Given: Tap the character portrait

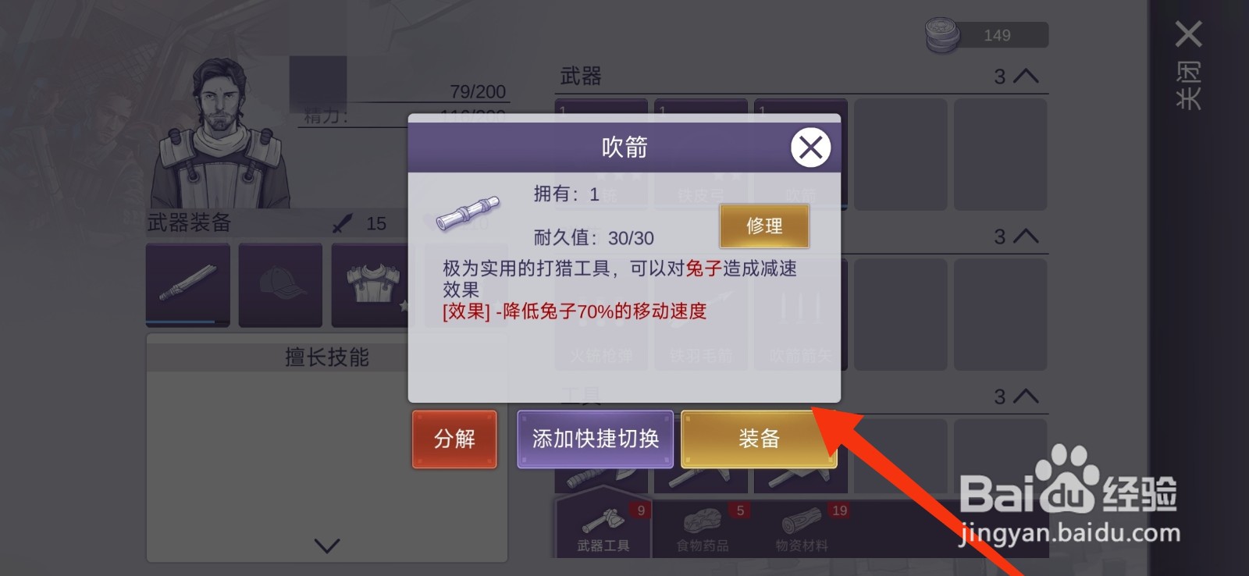Looking at the screenshot, I should click(222, 133).
